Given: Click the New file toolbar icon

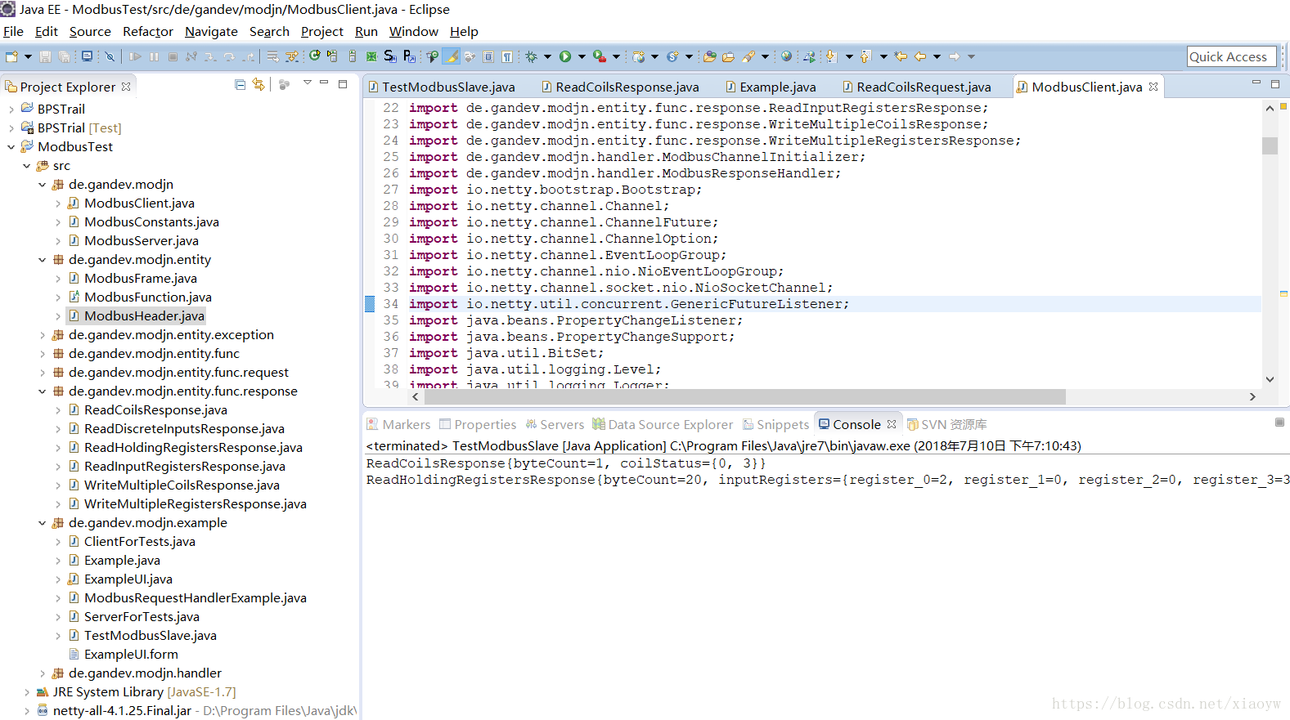Looking at the screenshot, I should tap(11, 56).
